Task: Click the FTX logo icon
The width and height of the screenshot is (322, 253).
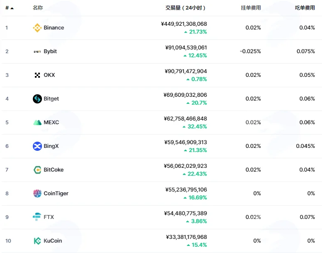Action: click(x=37, y=217)
